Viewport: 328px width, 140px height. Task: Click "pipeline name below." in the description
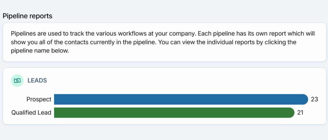pos(40,51)
